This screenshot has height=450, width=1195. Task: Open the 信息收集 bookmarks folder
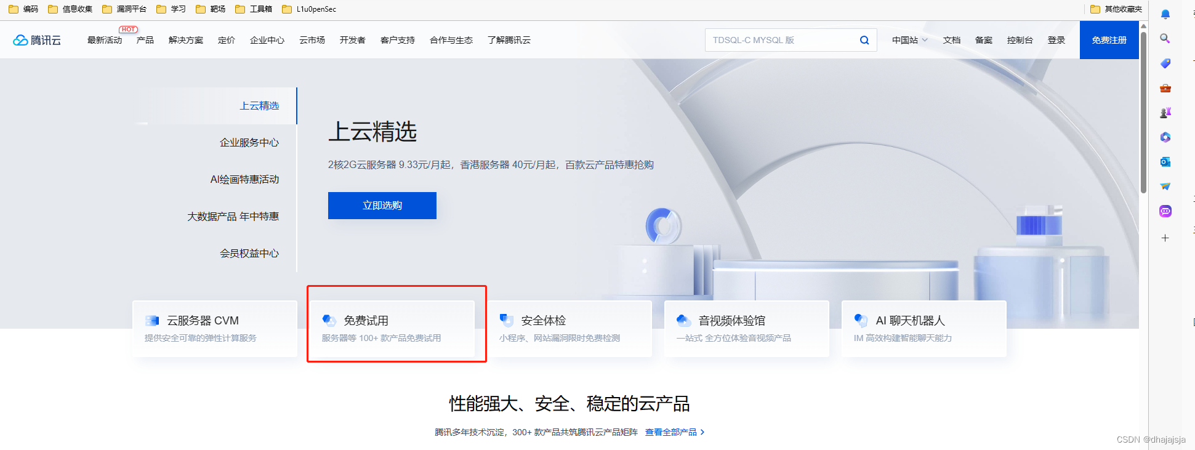click(70, 9)
